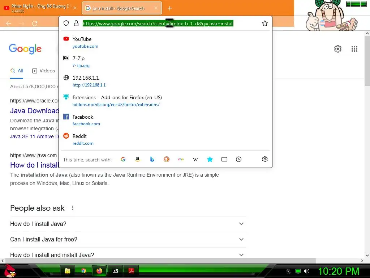Open Java SE 11 Archive link
This screenshot has width=370, height=278.
[x=34, y=136]
